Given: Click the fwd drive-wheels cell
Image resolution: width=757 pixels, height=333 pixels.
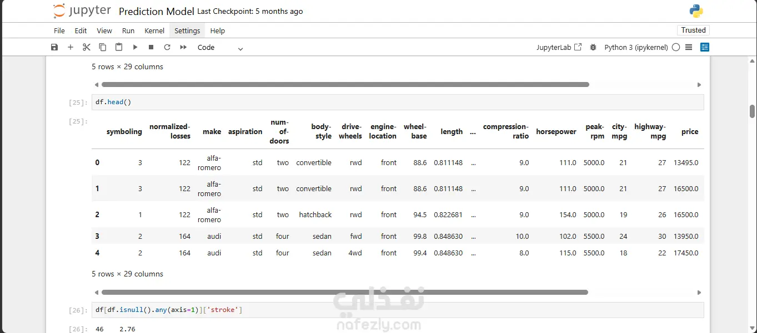Looking at the screenshot, I should point(355,237).
